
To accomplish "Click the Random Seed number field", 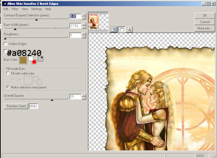I will pos(33,106).
